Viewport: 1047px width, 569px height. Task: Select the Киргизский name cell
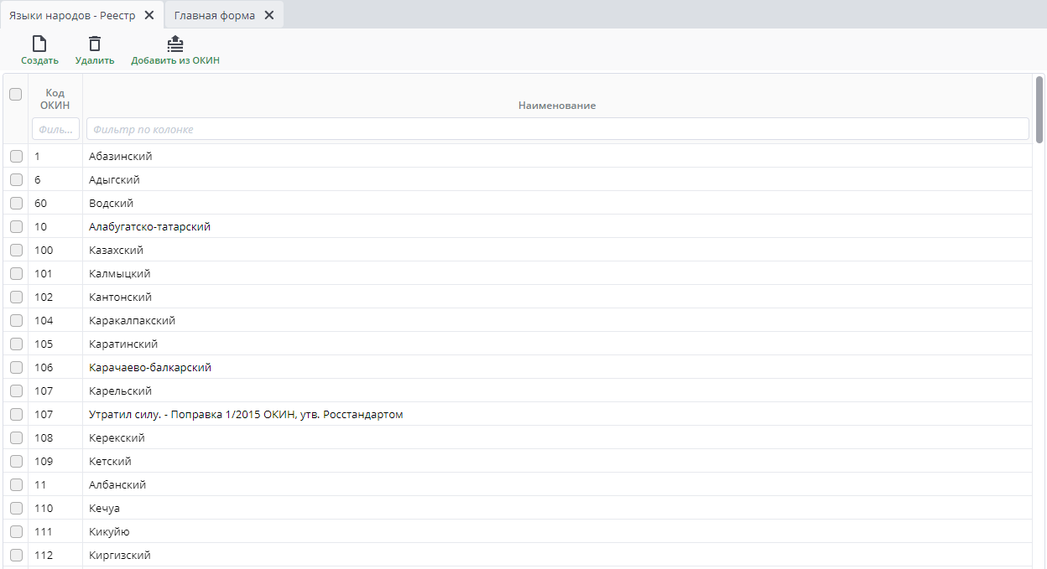(x=557, y=555)
